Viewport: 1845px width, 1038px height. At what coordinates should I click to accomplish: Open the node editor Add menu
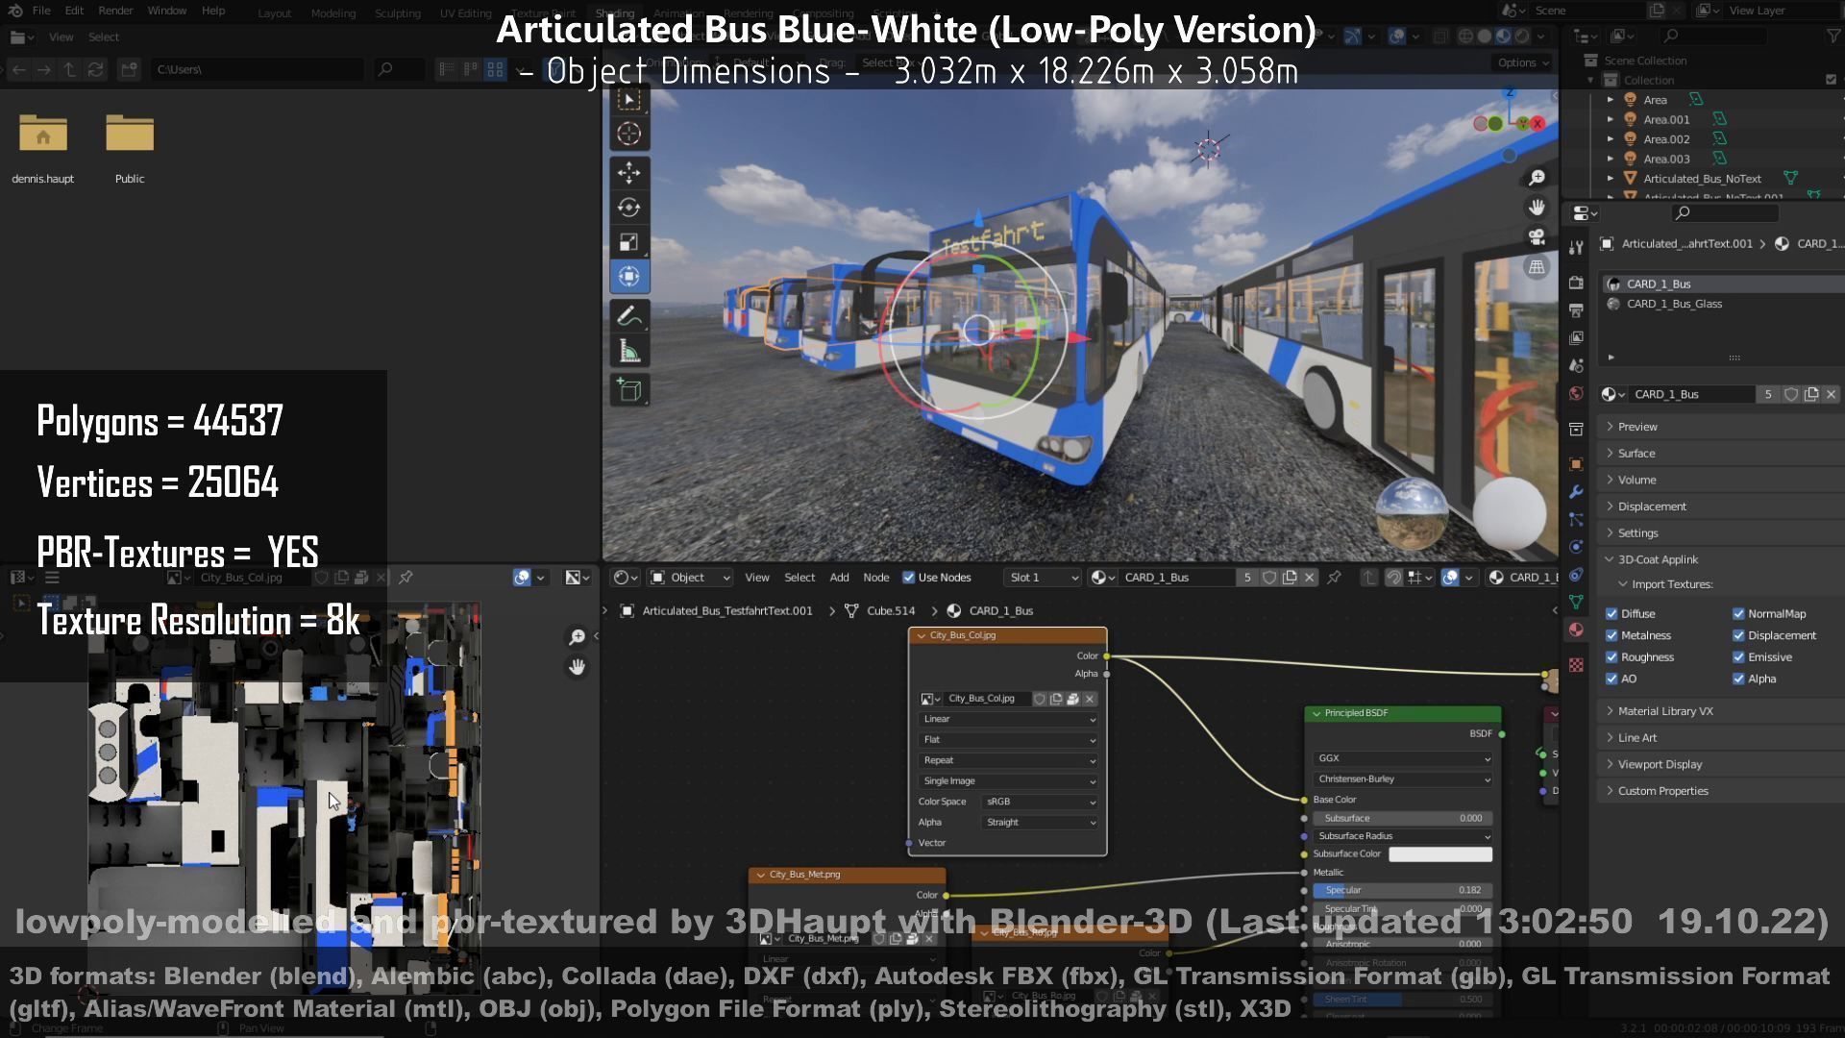(x=839, y=578)
